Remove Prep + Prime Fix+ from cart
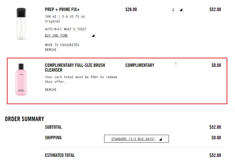Viewport: 235px width, 164px height. tap(51, 50)
